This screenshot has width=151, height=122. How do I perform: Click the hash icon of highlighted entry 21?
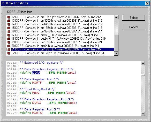click(9, 50)
